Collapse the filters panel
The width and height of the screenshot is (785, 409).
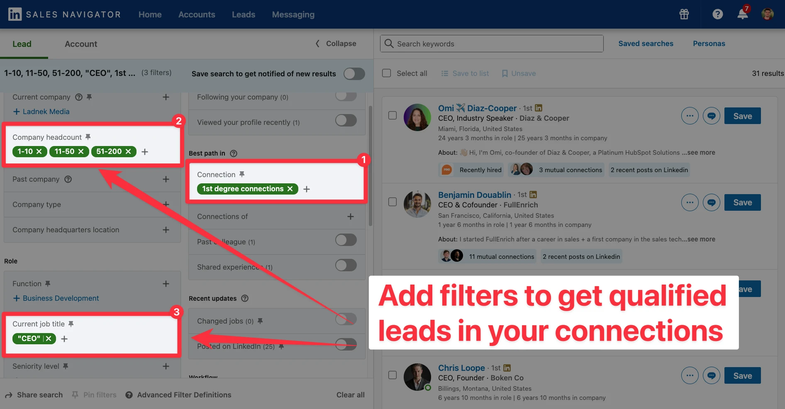point(336,44)
